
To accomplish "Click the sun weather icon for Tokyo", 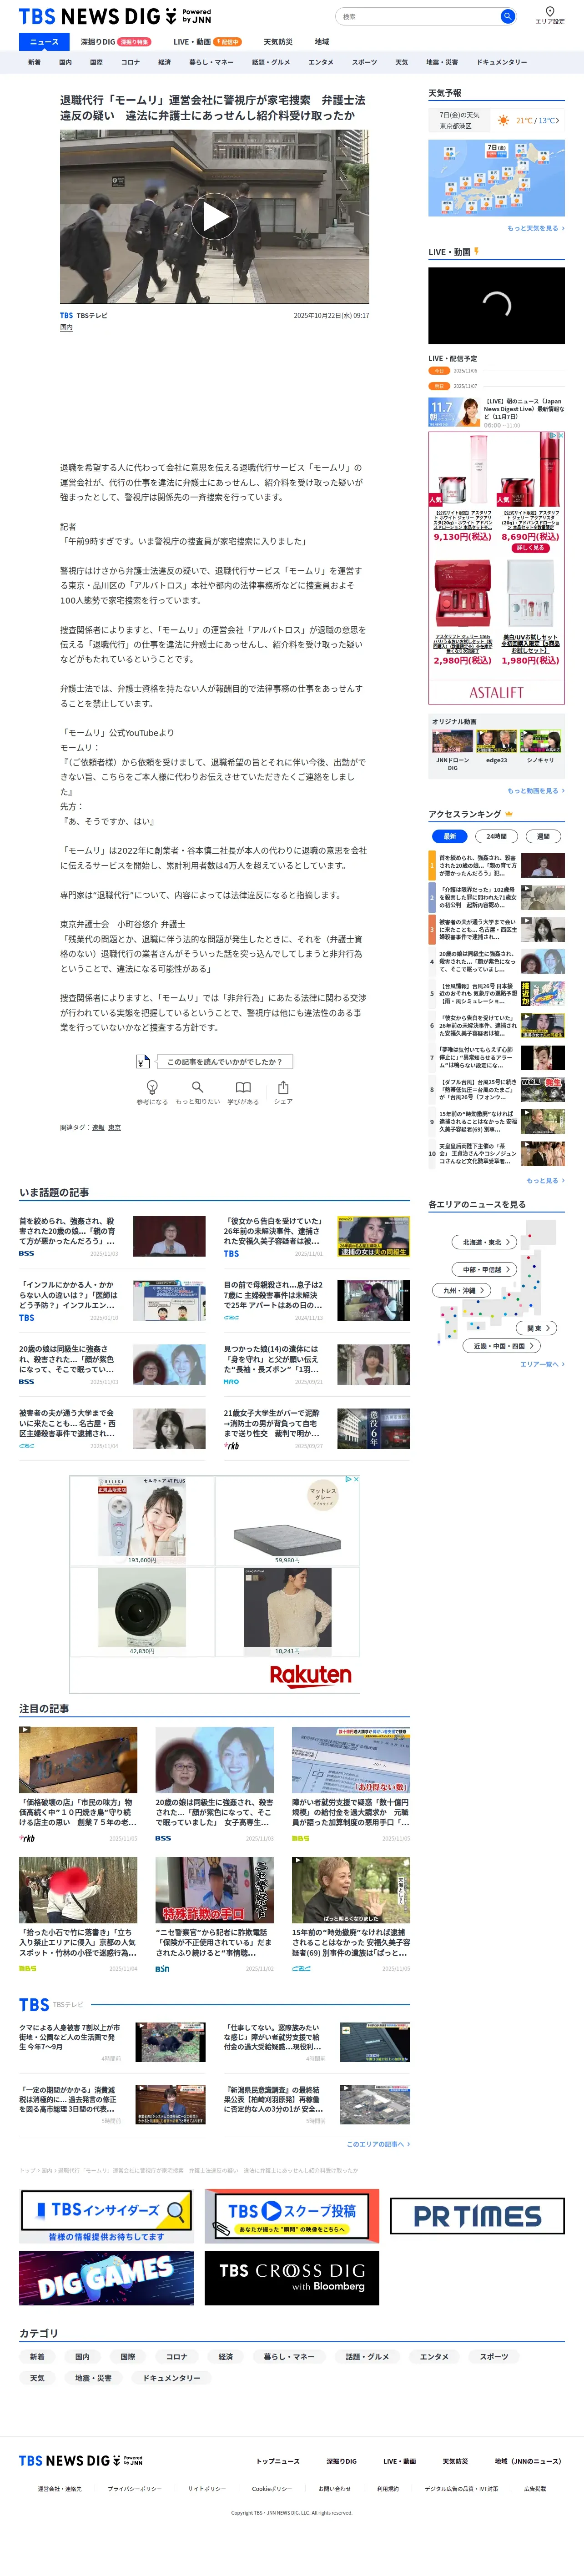I will [x=503, y=120].
